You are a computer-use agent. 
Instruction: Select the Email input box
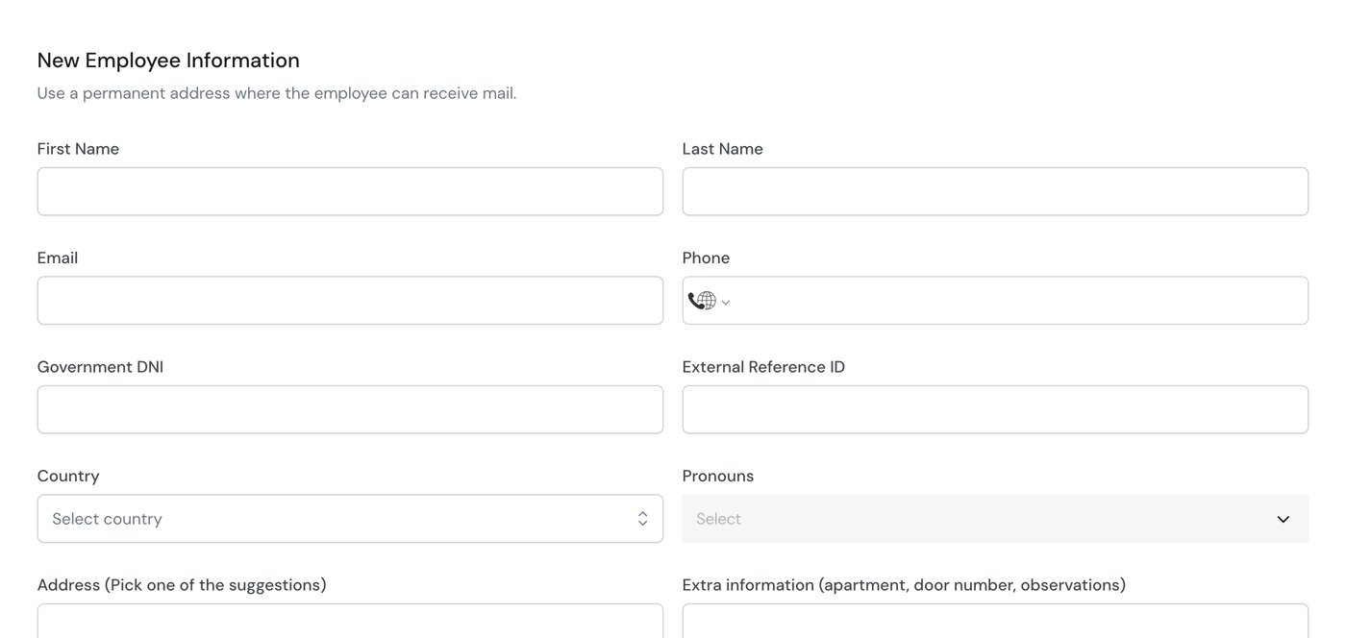tap(350, 301)
